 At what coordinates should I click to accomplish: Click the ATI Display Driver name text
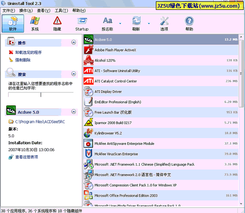(108, 91)
